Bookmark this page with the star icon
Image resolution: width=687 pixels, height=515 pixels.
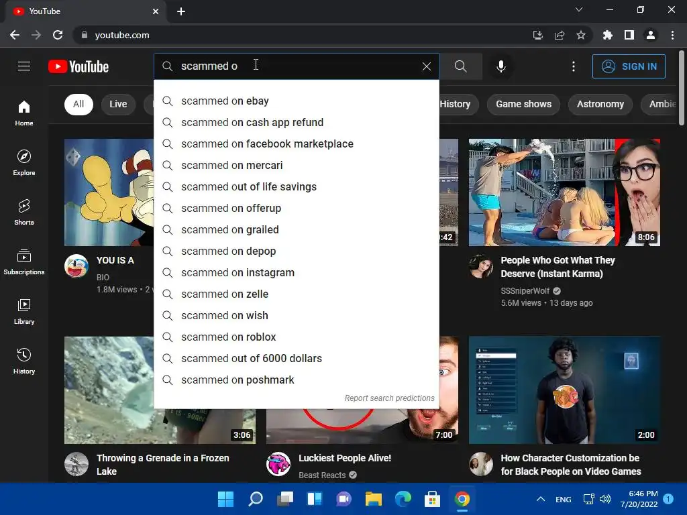[x=580, y=35]
